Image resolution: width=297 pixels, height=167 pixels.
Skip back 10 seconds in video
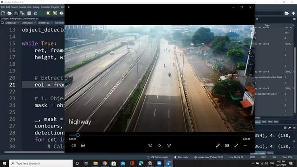click(x=150, y=145)
